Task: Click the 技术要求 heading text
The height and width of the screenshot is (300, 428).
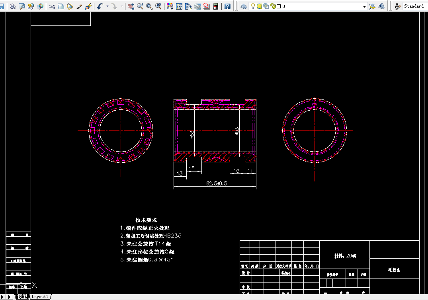Action: 146,220
